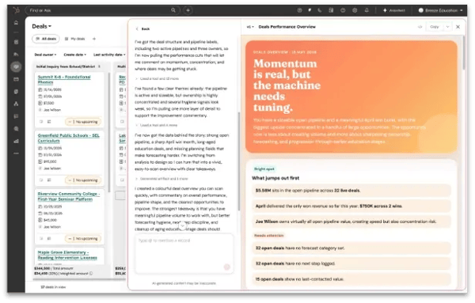Screen dimensions: 475x303
Task: Click the chat message input box
Action: 184,254
